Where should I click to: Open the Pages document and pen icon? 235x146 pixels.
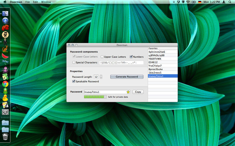click(5, 105)
